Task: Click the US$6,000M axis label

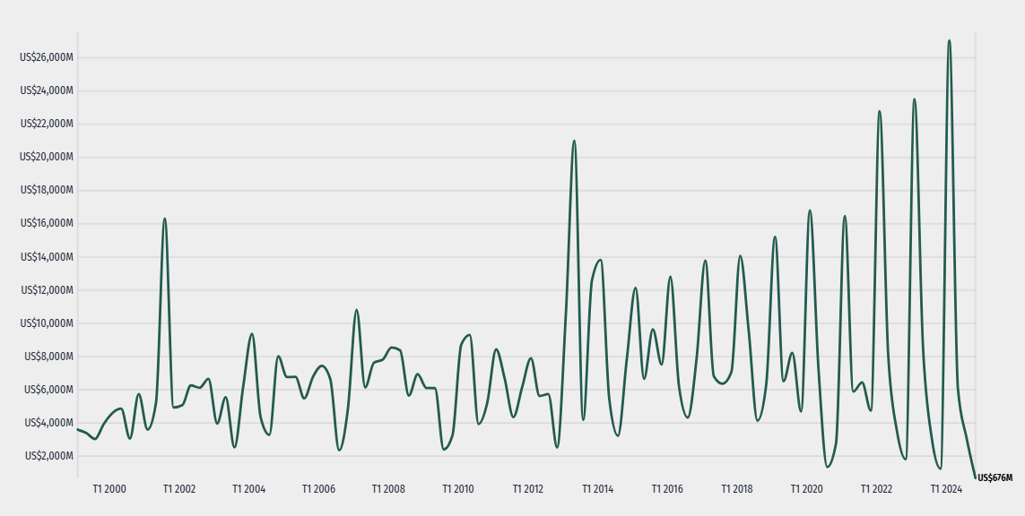Action: tap(49, 390)
